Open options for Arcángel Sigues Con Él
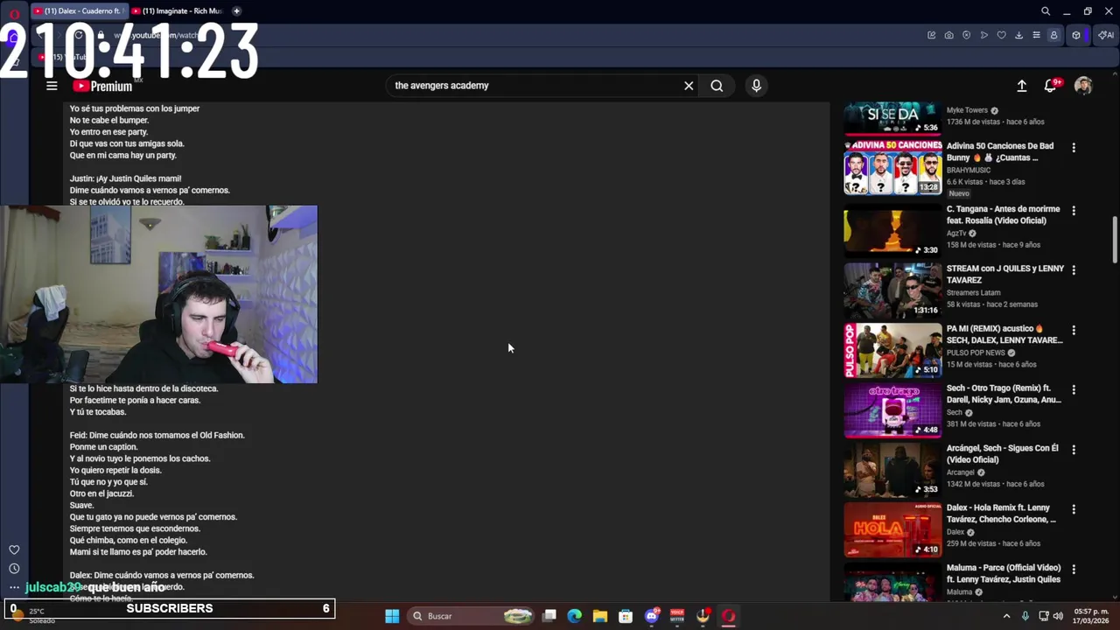Viewport: 1120px width, 630px height. pyautogui.click(x=1074, y=450)
